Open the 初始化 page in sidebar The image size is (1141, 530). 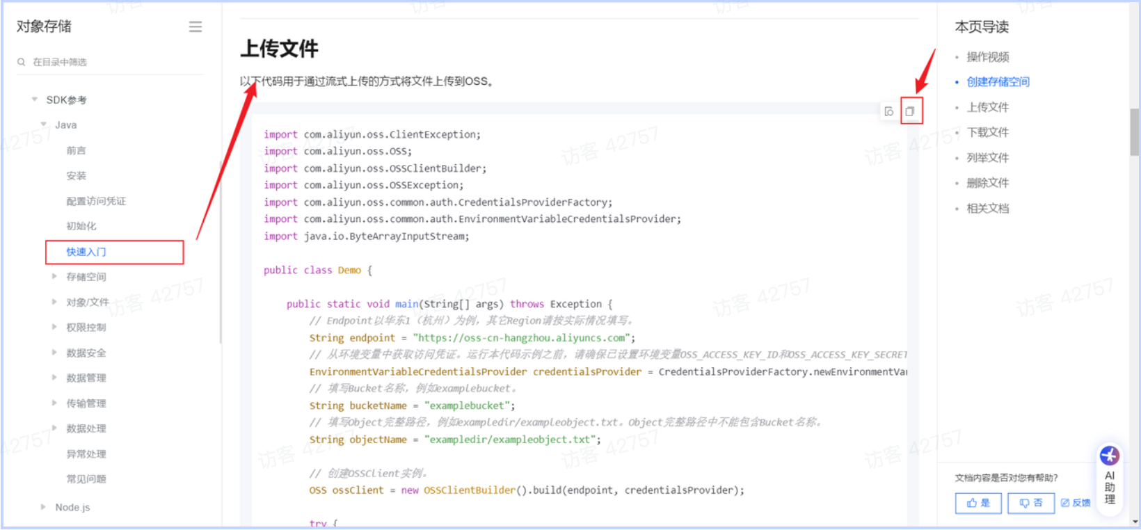point(81,226)
